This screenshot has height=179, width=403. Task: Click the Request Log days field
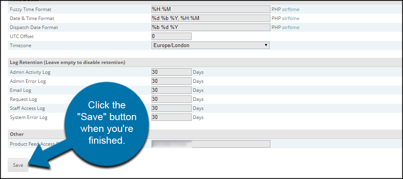172,99
